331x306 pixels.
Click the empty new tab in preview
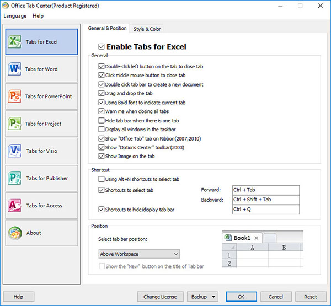[270, 238]
